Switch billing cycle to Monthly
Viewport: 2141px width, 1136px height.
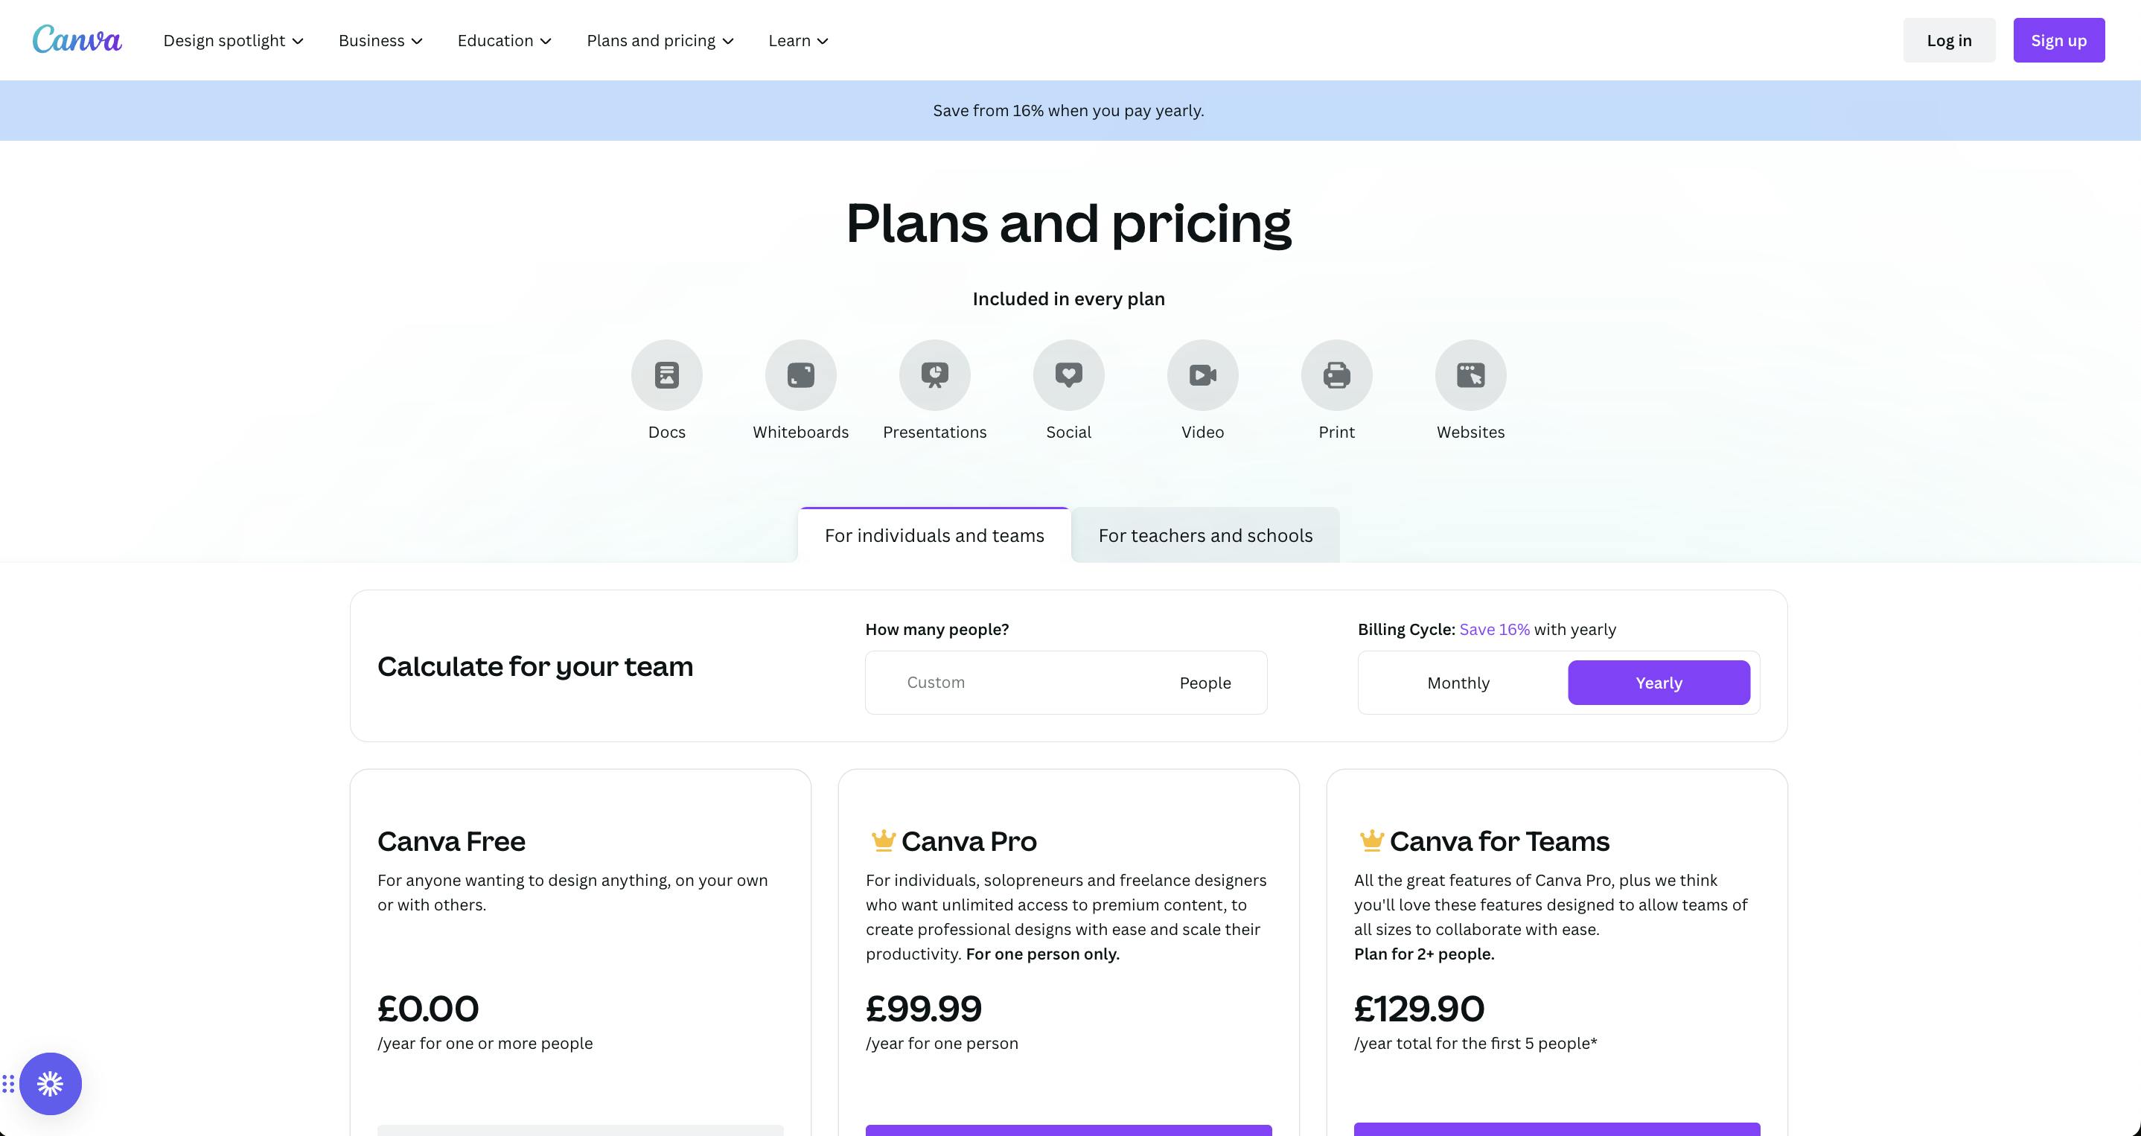pos(1458,683)
